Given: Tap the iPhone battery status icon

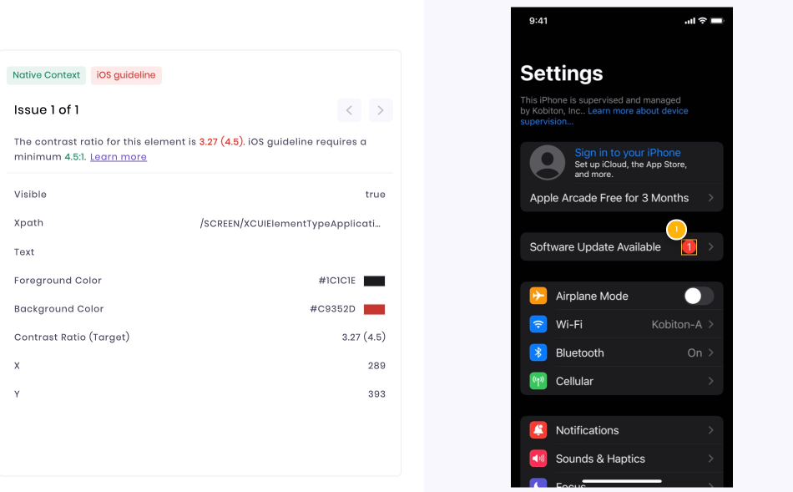Looking at the screenshot, I should click(x=718, y=21).
